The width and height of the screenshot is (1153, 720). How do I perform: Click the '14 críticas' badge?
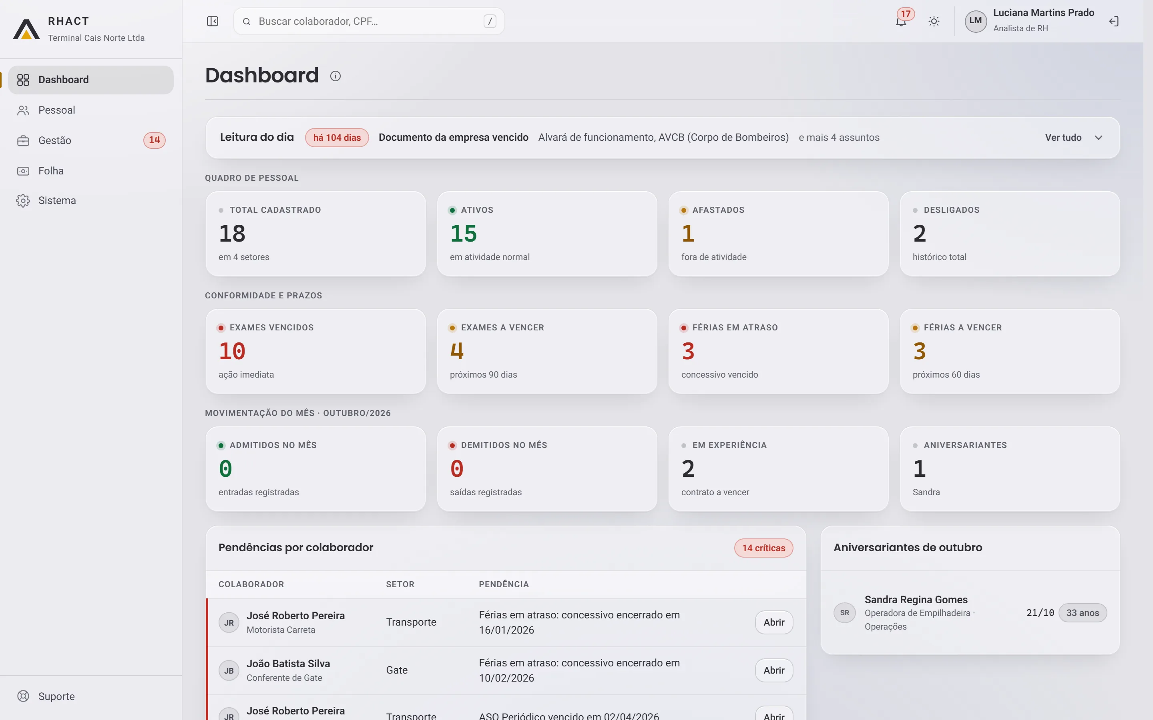point(763,548)
